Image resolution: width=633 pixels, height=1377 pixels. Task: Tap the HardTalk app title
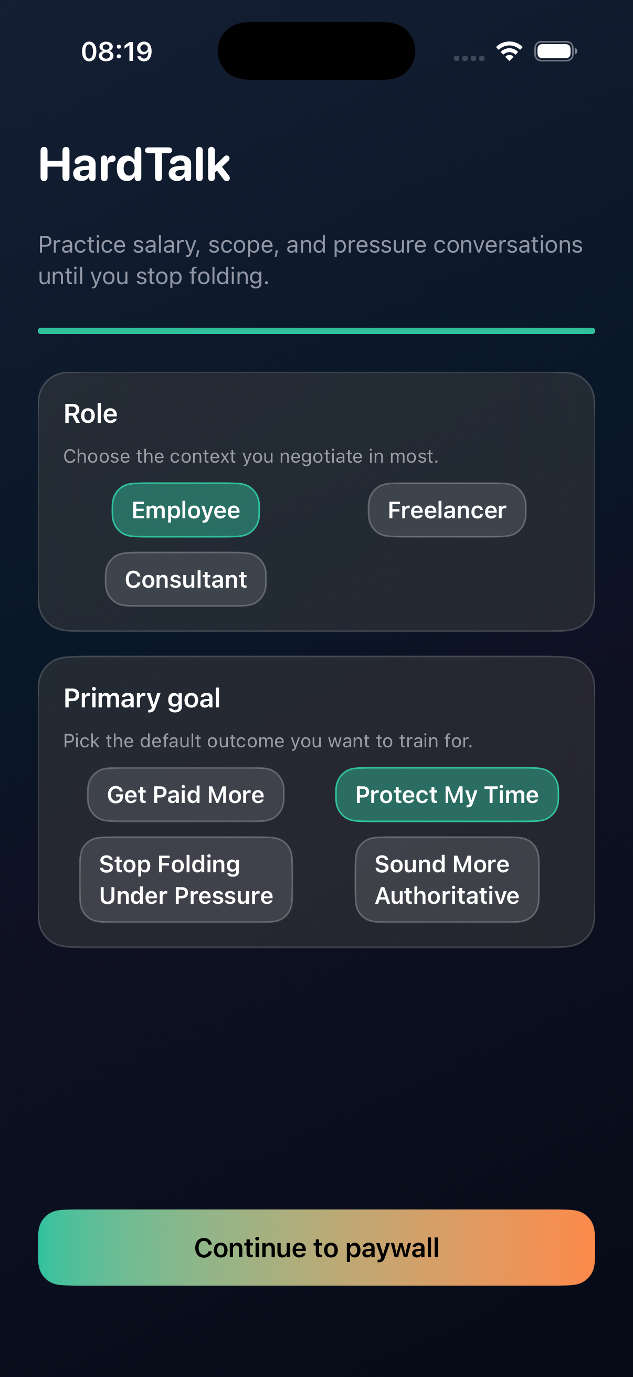pyautogui.click(x=134, y=165)
